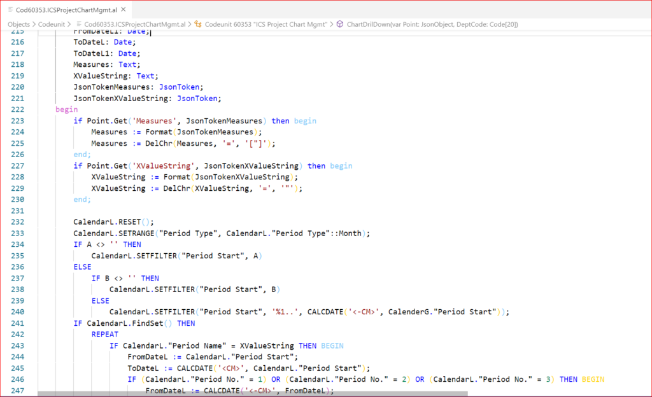Click the BEGIN keyword on line 243

tap(332, 345)
